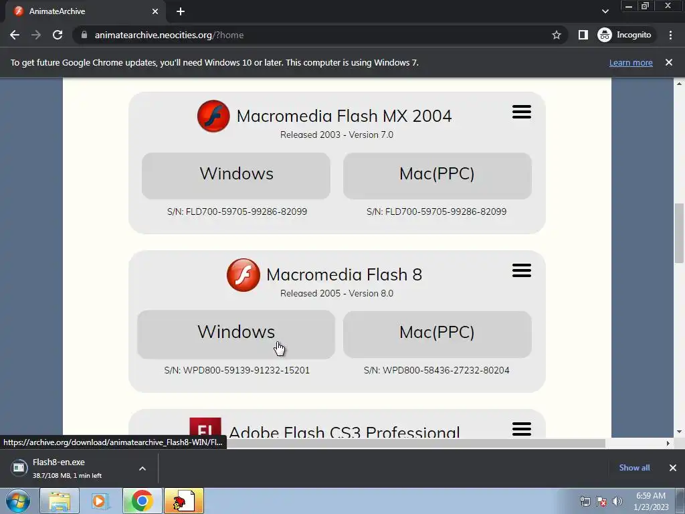Open the tab search chevron
This screenshot has height=514, width=685.
[605, 11]
